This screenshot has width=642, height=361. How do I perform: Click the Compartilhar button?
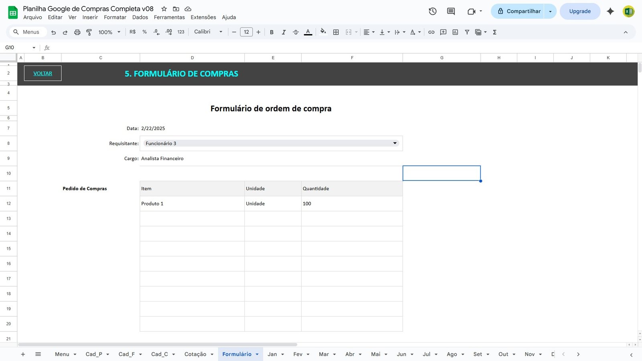(x=520, y=11)
